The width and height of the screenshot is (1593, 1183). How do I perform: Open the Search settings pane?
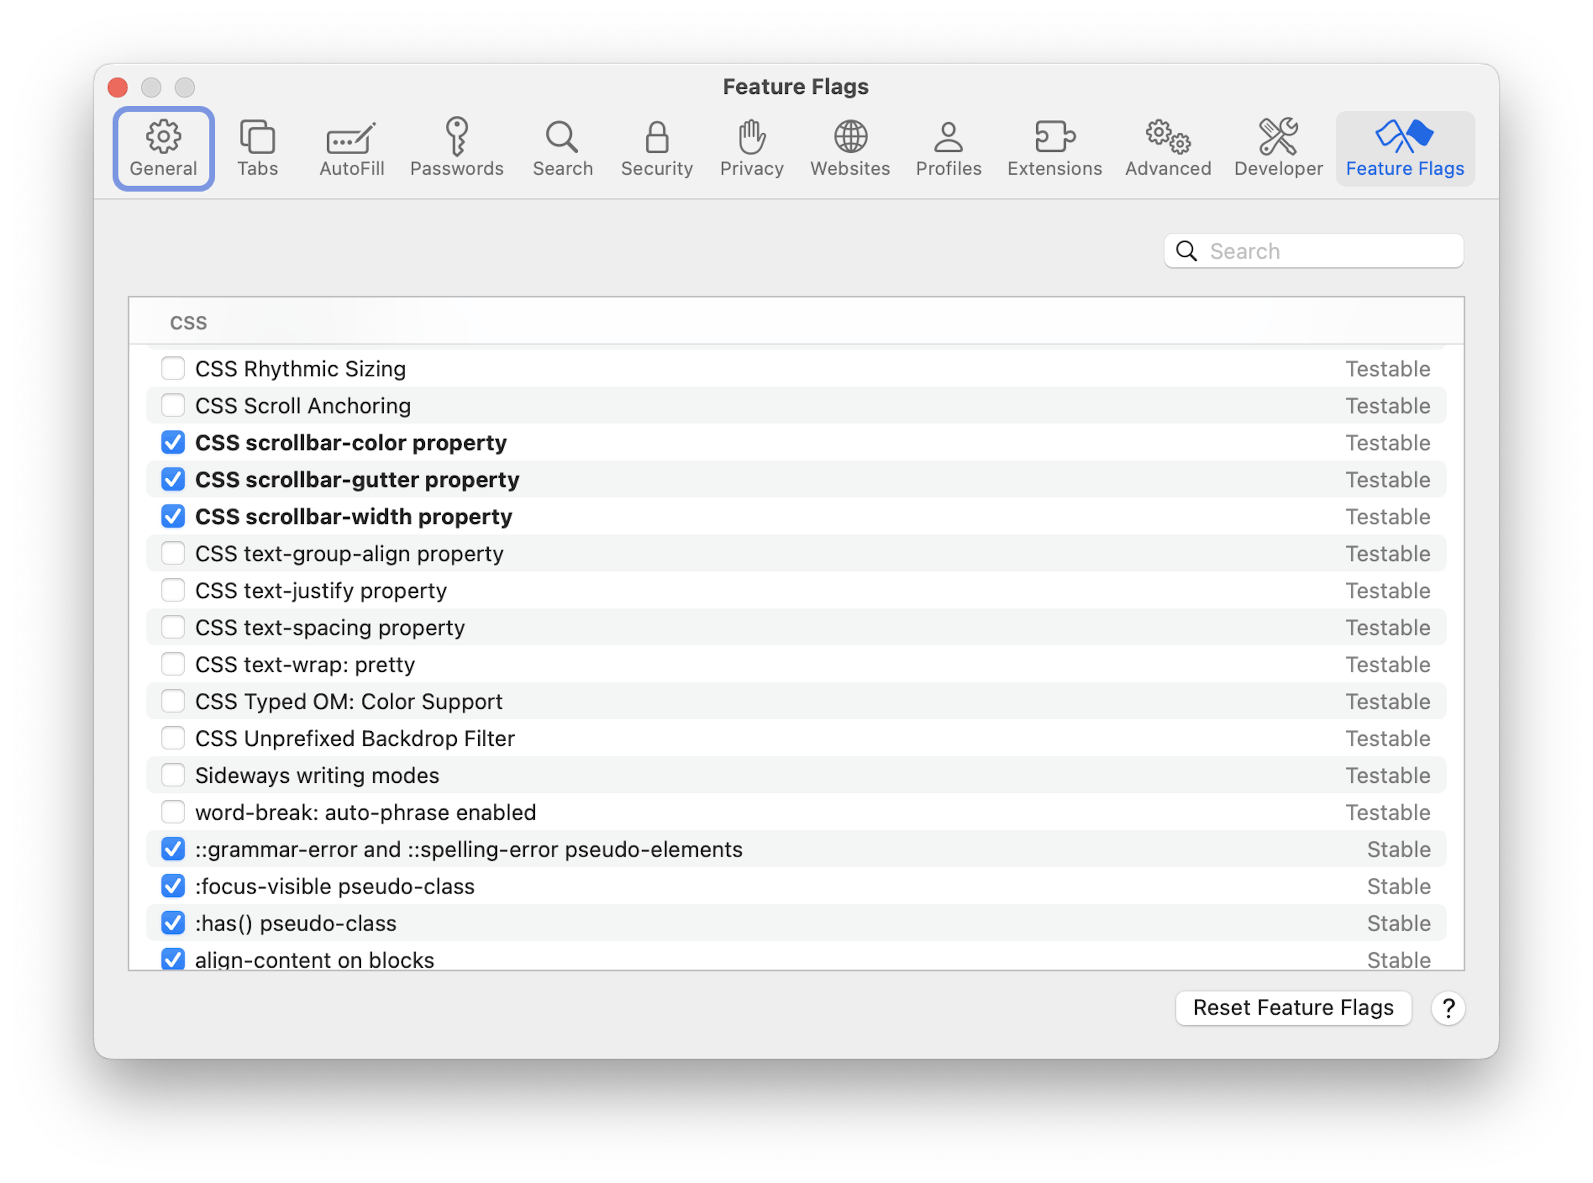pos(563,147)
